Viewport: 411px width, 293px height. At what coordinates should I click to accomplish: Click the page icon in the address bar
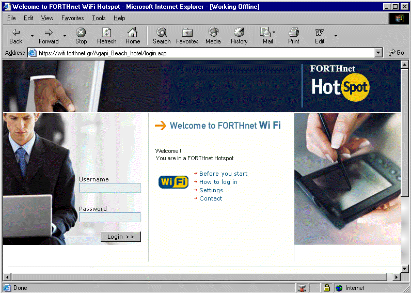click(x=32, y=53)
